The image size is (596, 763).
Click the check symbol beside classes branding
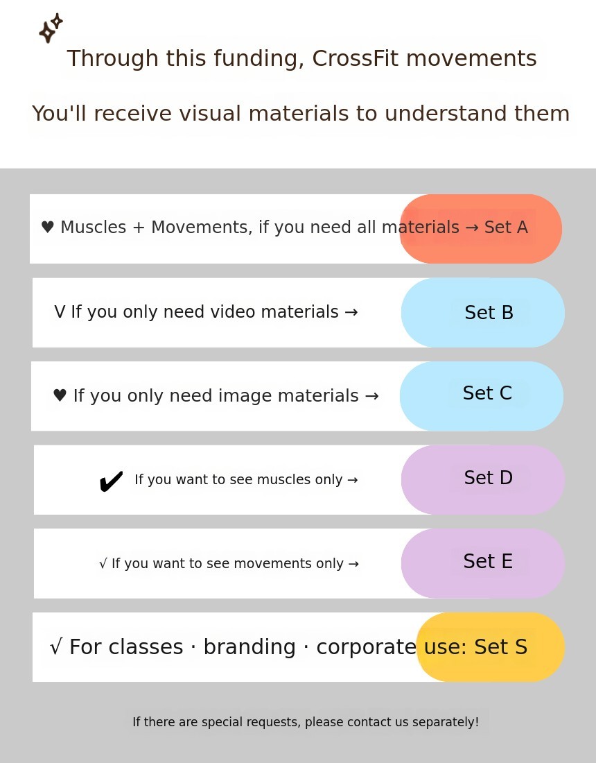pos(56,647)
